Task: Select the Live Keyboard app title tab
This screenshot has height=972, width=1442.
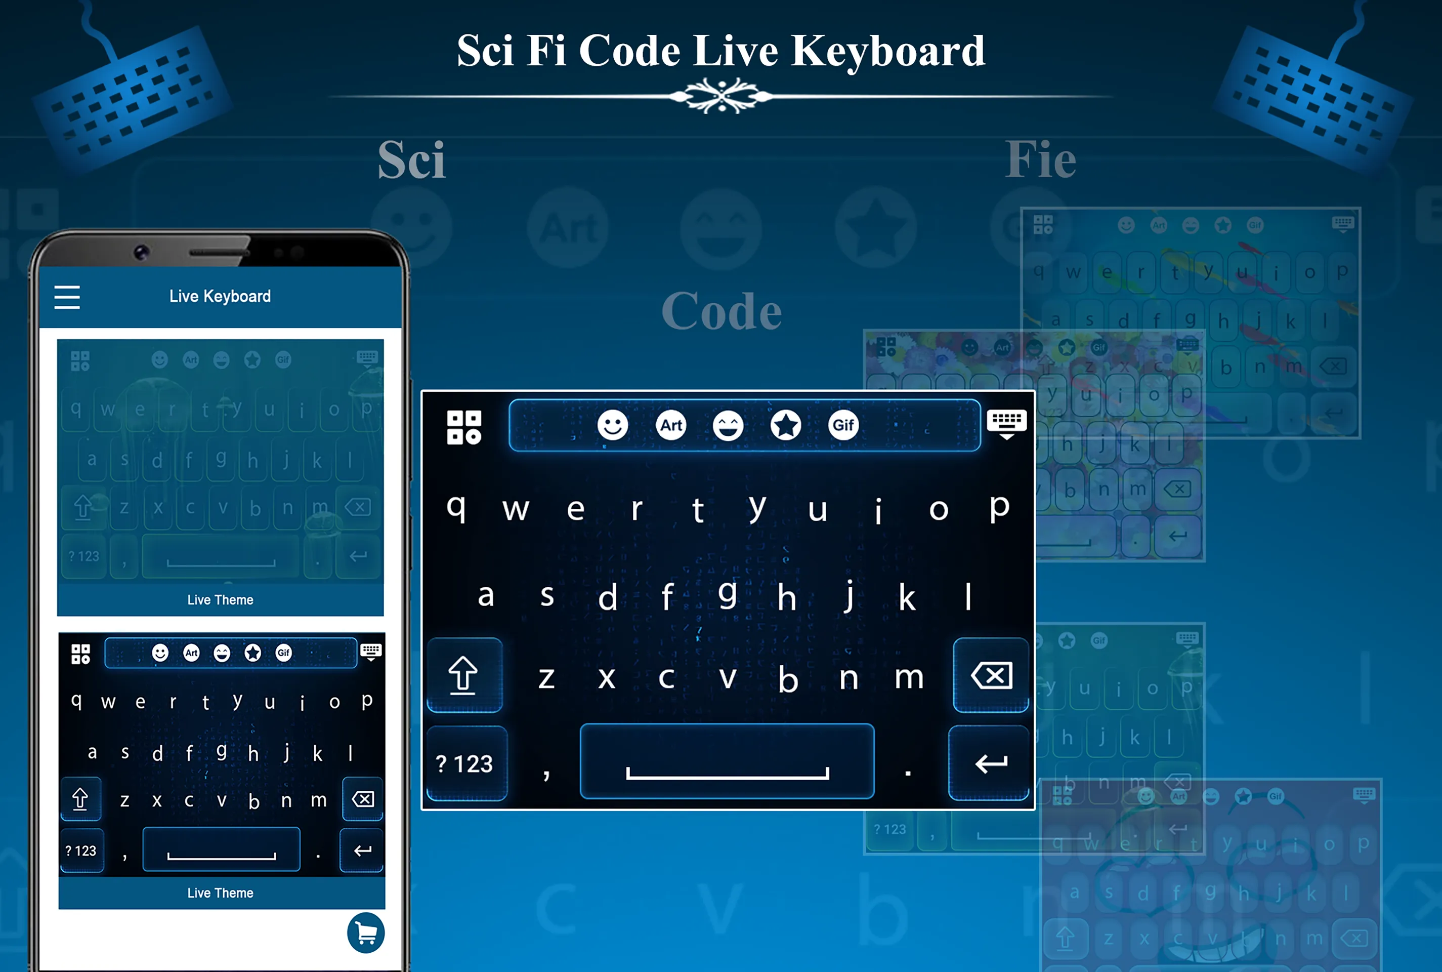Action: [x=222, y=296]
